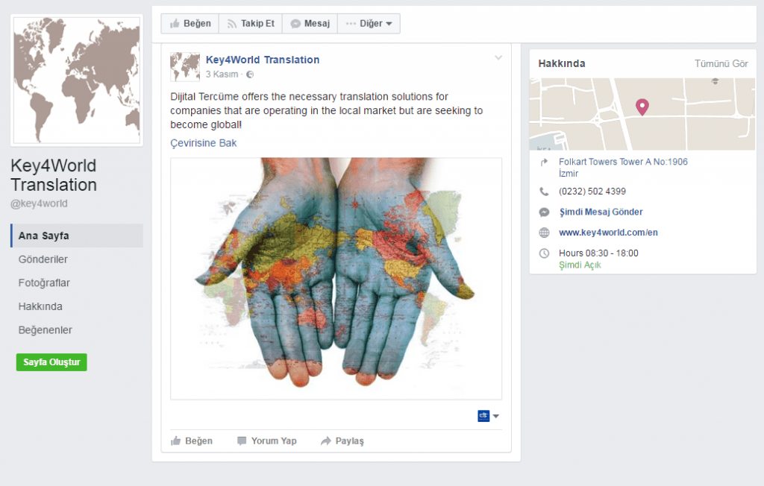Click the clock icon beside Hours 08:30 - 18:00
Screen dimensions: 764x486
click(x=545, y=253)
